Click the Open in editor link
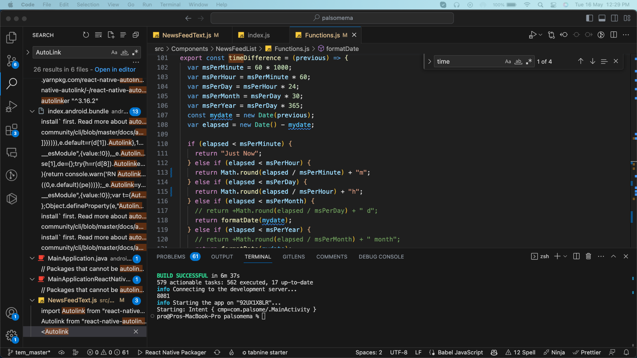The image size is (637, 358). point(115,69)
